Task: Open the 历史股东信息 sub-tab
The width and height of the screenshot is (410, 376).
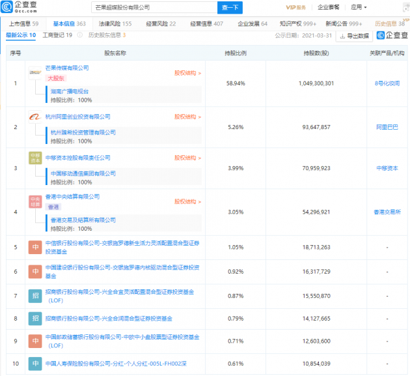Action: point(107,35)
